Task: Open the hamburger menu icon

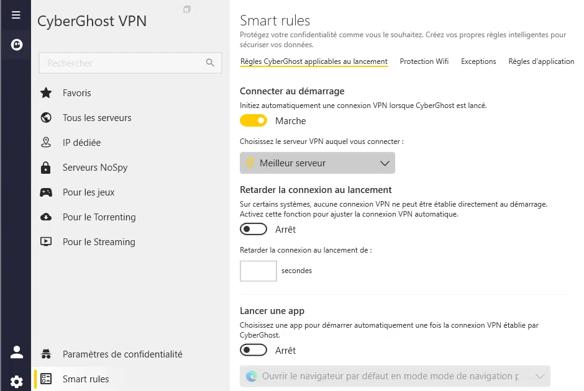Action: 16,15
